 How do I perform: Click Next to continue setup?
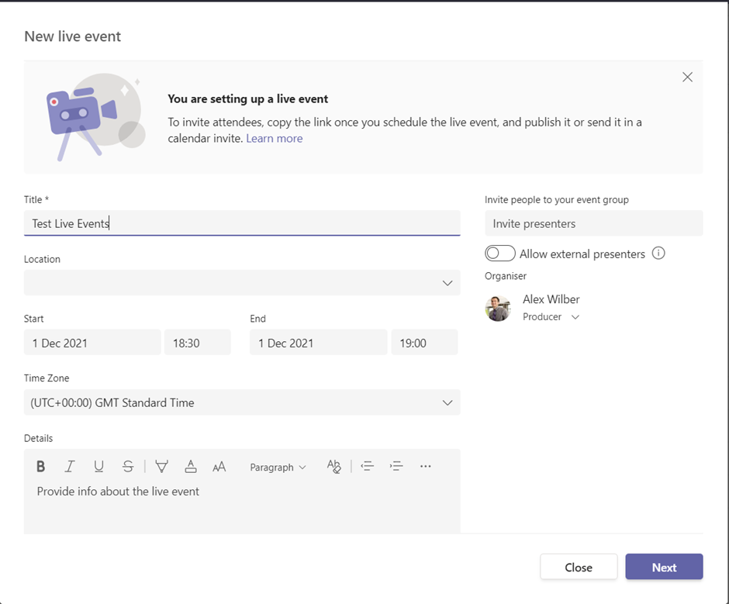point(664,567)
